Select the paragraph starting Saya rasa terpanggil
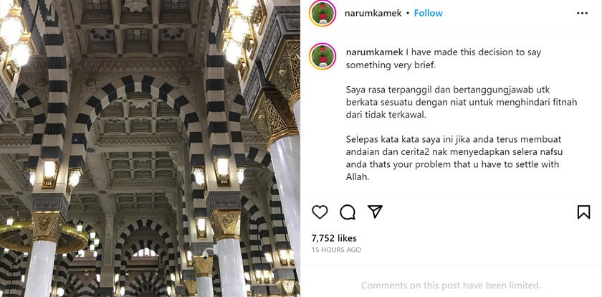The height and width of the screenshot is (297, 602). tap(462, 102)
